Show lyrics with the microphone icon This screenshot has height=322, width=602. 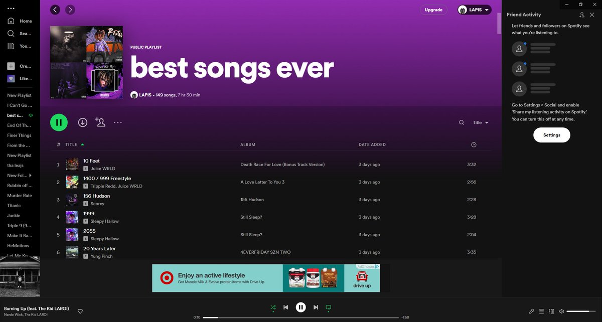531,311
